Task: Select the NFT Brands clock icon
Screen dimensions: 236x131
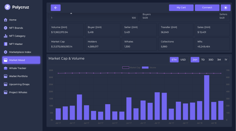Action: point(6,28)
